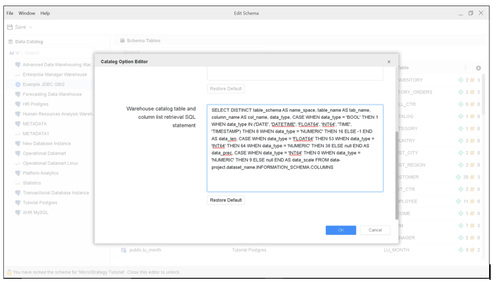
Task: Click the Data Catalog search field
Action: click(x=58, y=53)
